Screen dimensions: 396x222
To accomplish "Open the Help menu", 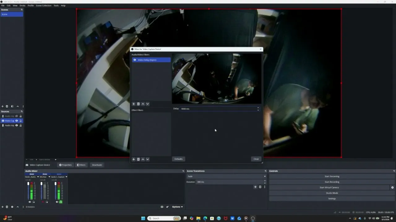I will 63,6.
